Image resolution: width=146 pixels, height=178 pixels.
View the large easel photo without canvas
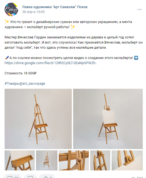tap(38, 119)
